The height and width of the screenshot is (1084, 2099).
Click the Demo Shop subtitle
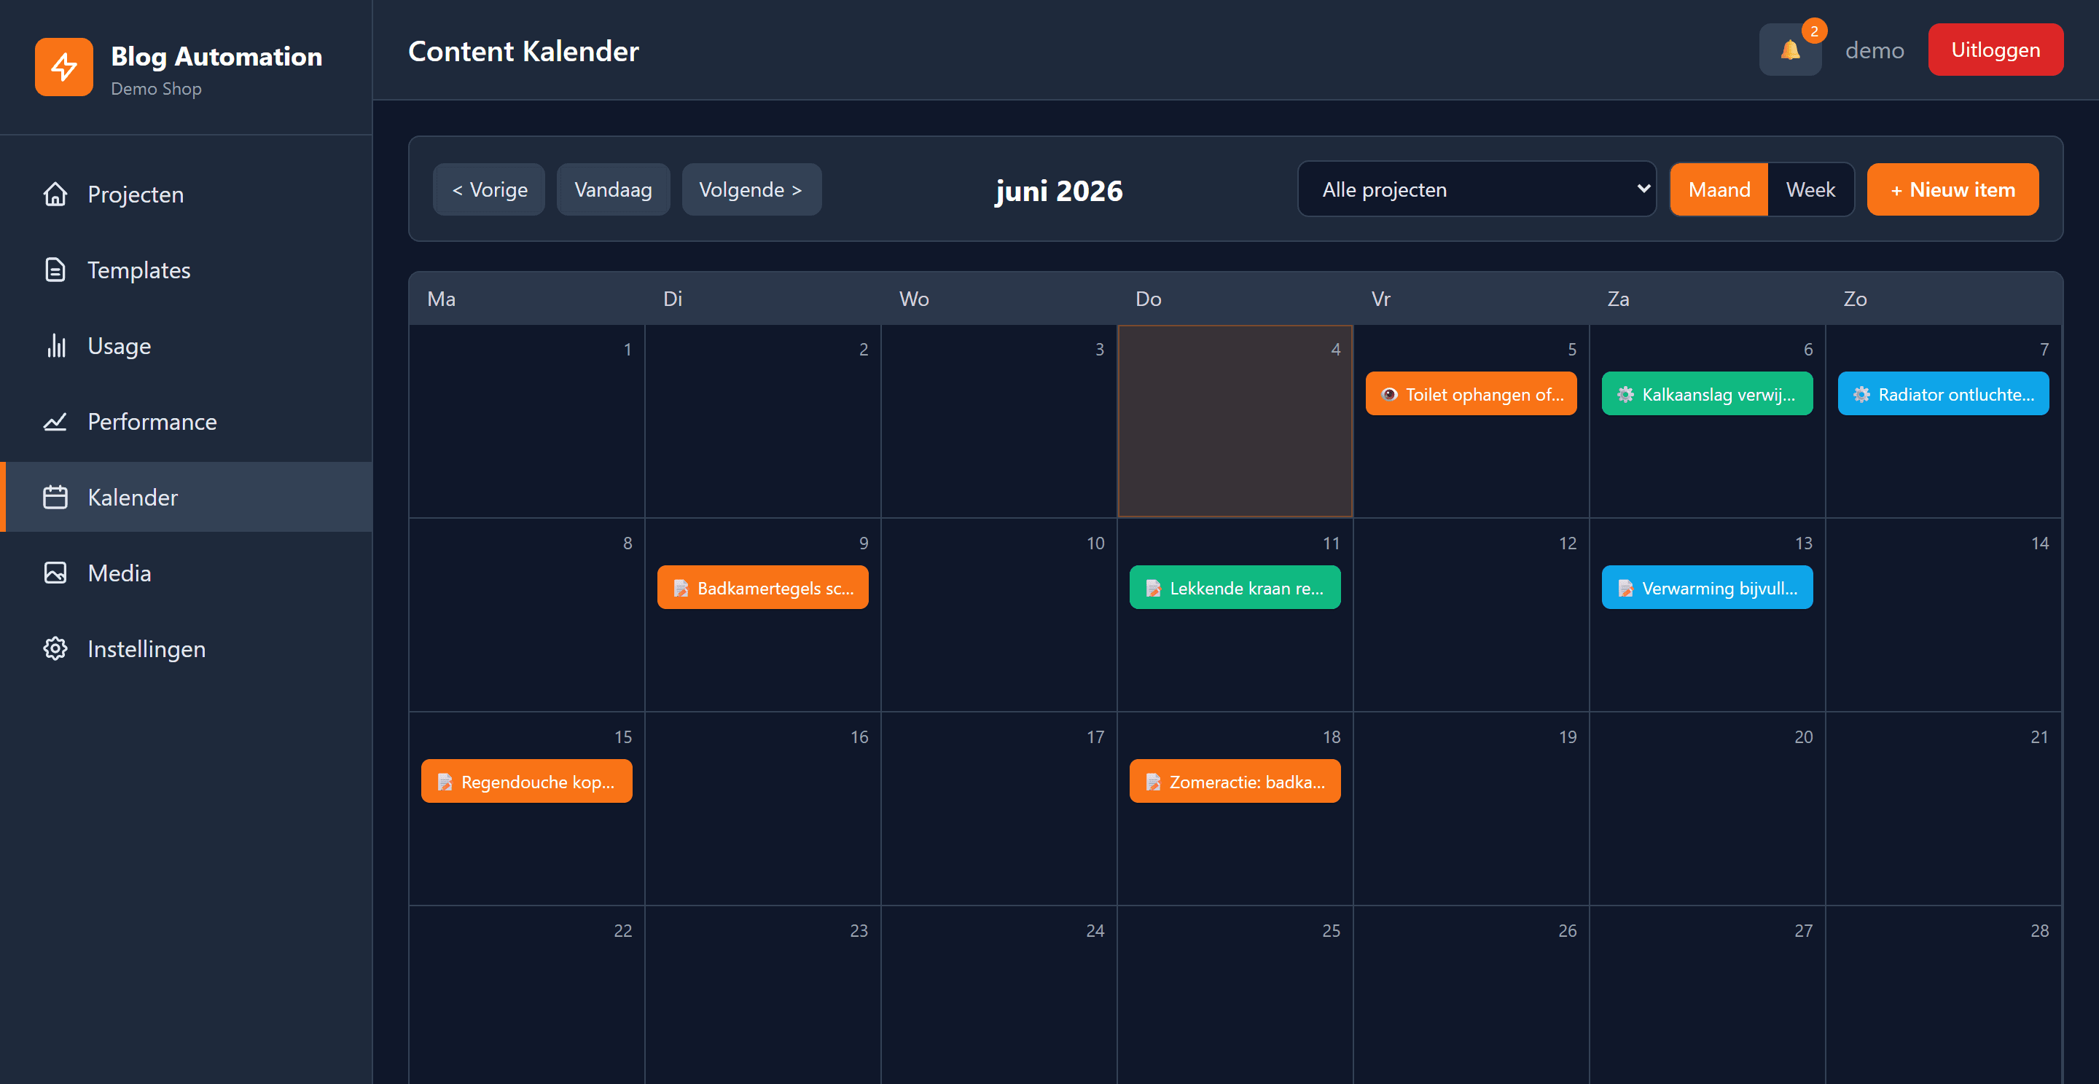(156, 89)
